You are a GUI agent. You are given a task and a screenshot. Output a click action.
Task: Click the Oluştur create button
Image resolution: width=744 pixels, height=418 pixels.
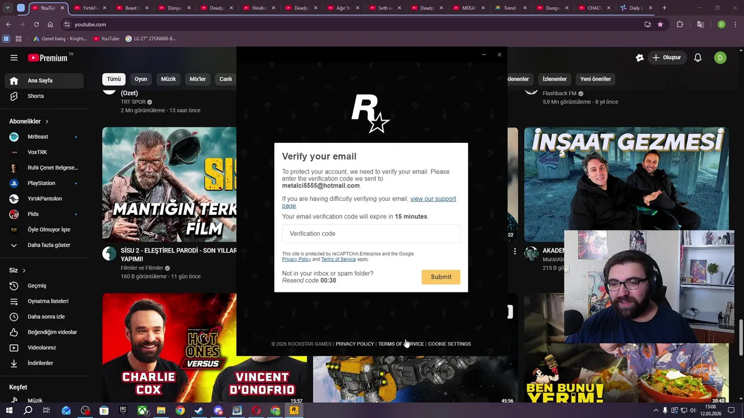666,57
